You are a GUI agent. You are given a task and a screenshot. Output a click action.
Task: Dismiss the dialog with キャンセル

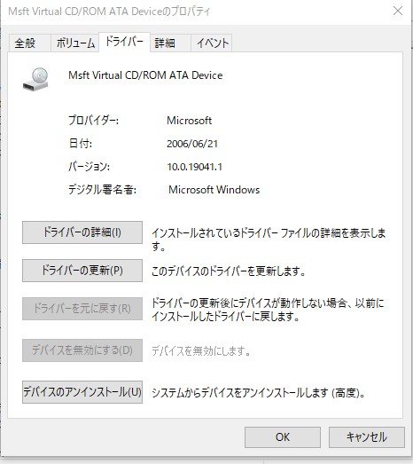[367, 437]
